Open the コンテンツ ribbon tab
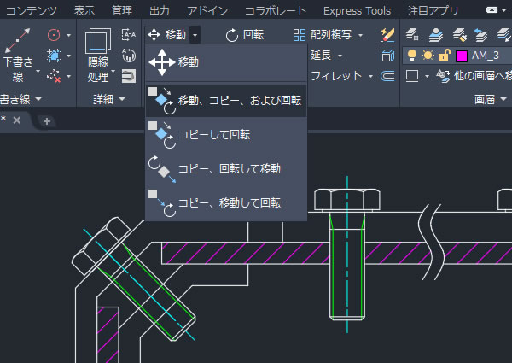Image resolution: width=512 pixels, height=363 pixels. click(31, 11)
